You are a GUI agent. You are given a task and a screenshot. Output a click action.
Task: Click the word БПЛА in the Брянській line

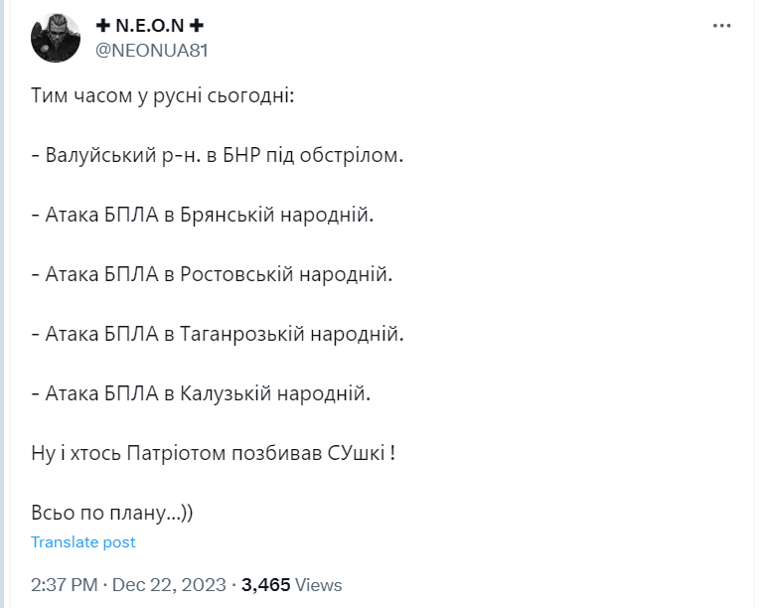tap(131, 215)
